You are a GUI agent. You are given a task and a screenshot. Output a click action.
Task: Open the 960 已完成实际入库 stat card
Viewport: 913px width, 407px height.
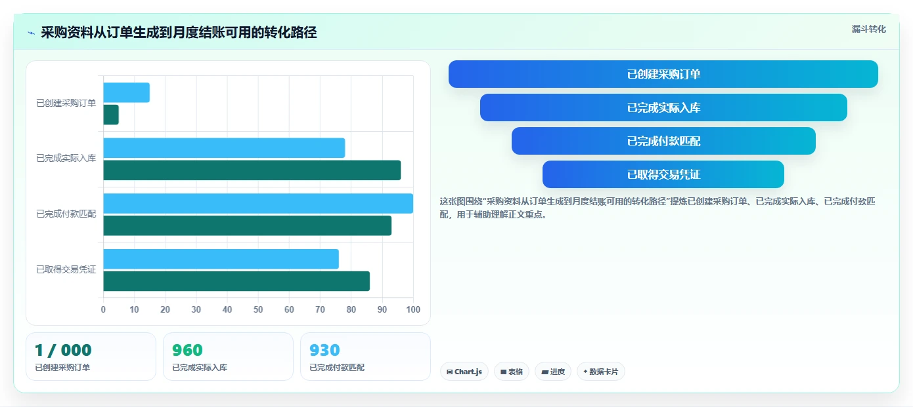click(x=228, y=357)
